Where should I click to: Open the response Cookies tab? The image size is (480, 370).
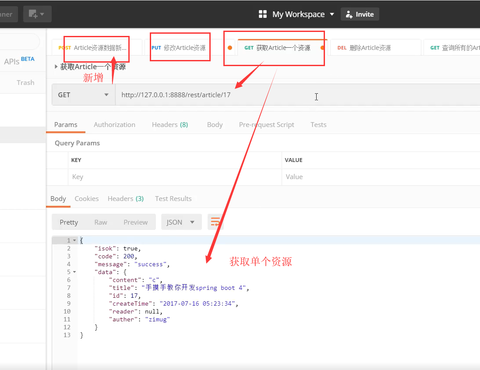[87, 199]
